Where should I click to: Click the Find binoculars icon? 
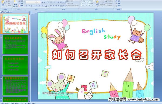click(x=116, y=1)
